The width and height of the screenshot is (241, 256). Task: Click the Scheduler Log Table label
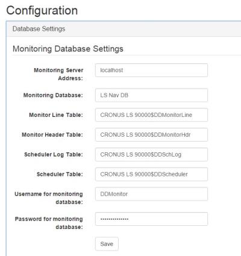[x=54, y=154]
